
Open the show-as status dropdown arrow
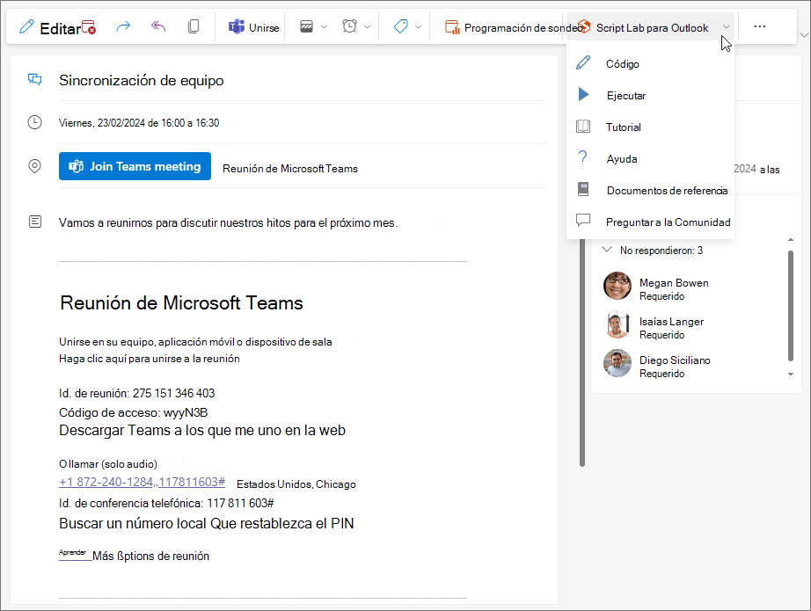325,27
